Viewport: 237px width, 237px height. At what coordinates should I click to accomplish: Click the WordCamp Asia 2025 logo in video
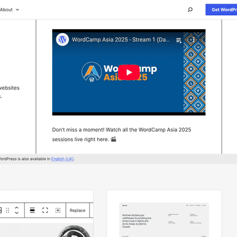pos(119,72)
